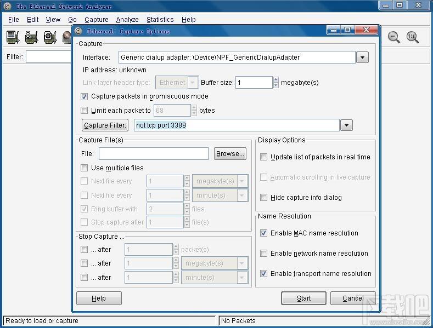Open Next file every minute(s) dropdown

tap(220, 195)
